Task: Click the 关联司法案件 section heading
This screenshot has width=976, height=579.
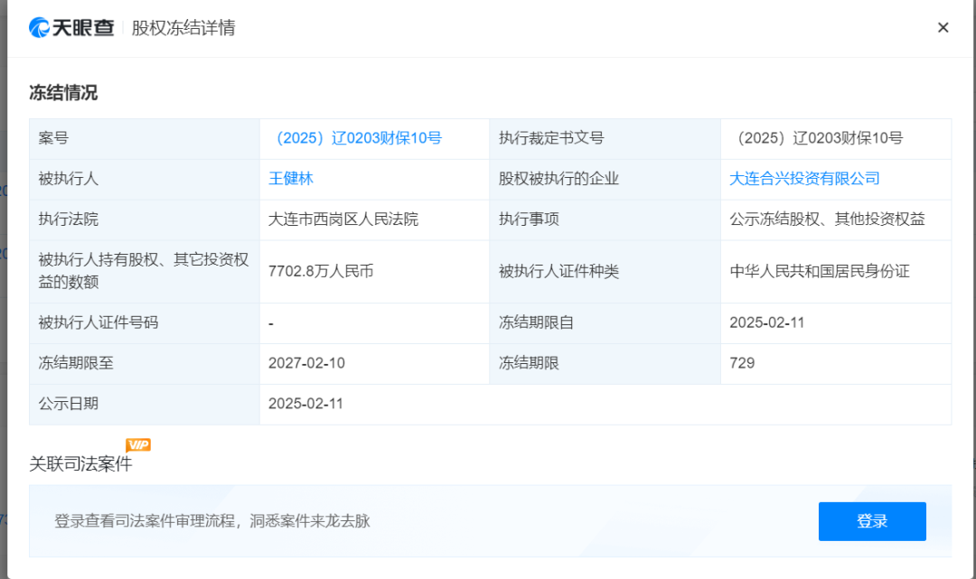Action: coord(80,464)
